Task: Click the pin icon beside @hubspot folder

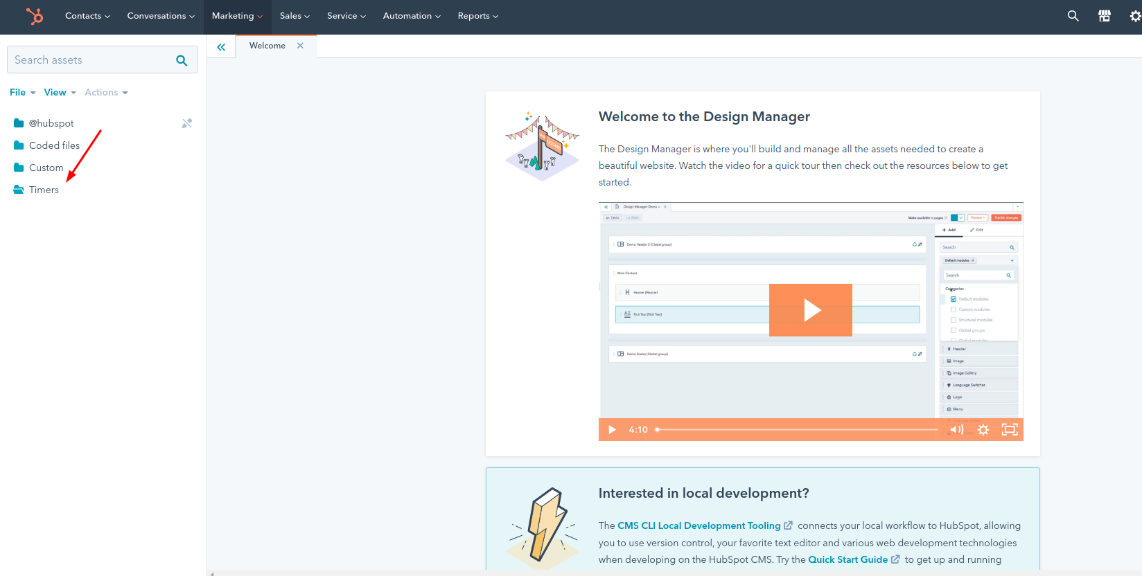Action: pos(187,123)
